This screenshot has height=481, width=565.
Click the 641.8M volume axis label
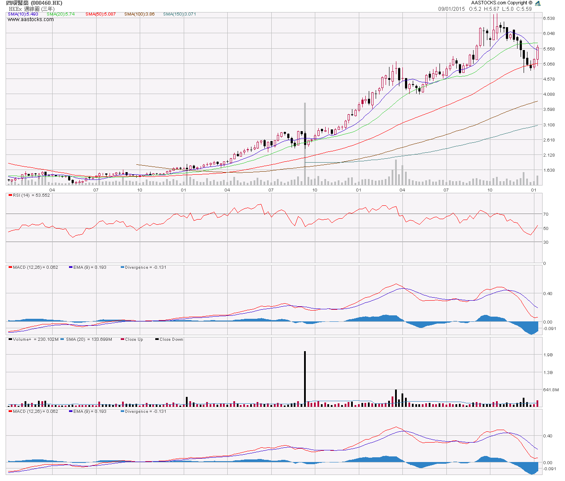coord(551,390)
